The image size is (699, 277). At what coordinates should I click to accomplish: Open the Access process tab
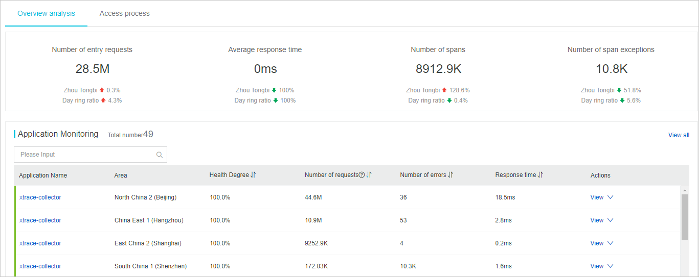click(x=124, y=14)
